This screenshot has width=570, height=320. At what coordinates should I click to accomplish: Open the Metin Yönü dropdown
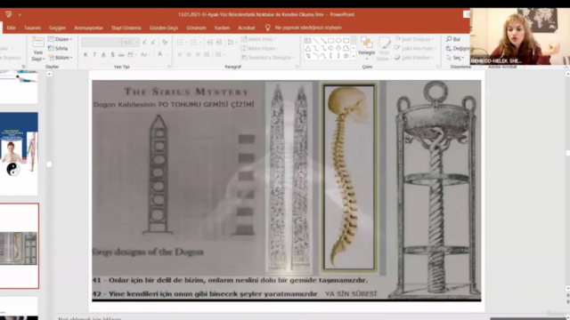click(259, 39)
